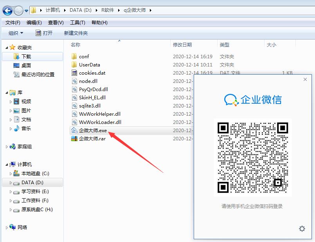Click the 收藏夹 star icon
This screenshot has width=315, height=242.
(x=13, y=47)
